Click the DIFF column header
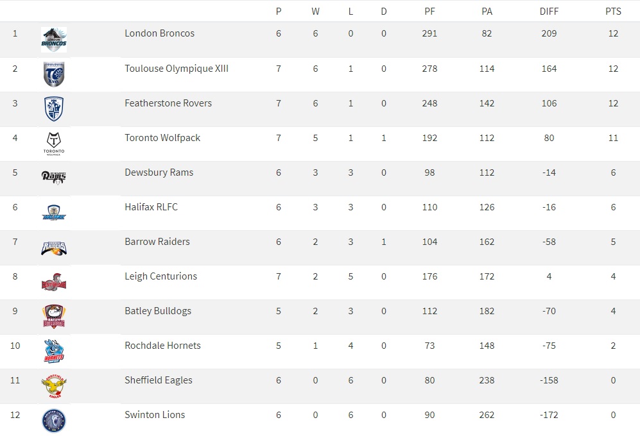 click(549, 11)
